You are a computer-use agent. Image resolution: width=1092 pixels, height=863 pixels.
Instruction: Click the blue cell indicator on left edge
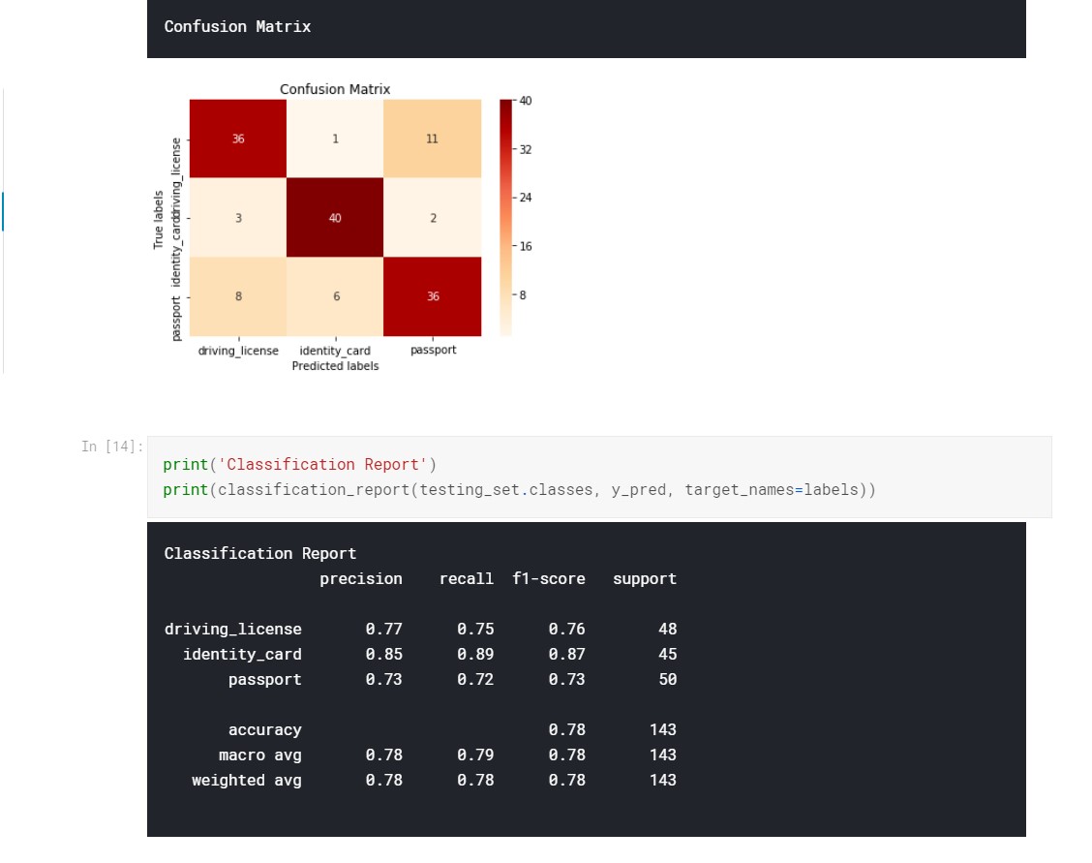pos(3,211)
